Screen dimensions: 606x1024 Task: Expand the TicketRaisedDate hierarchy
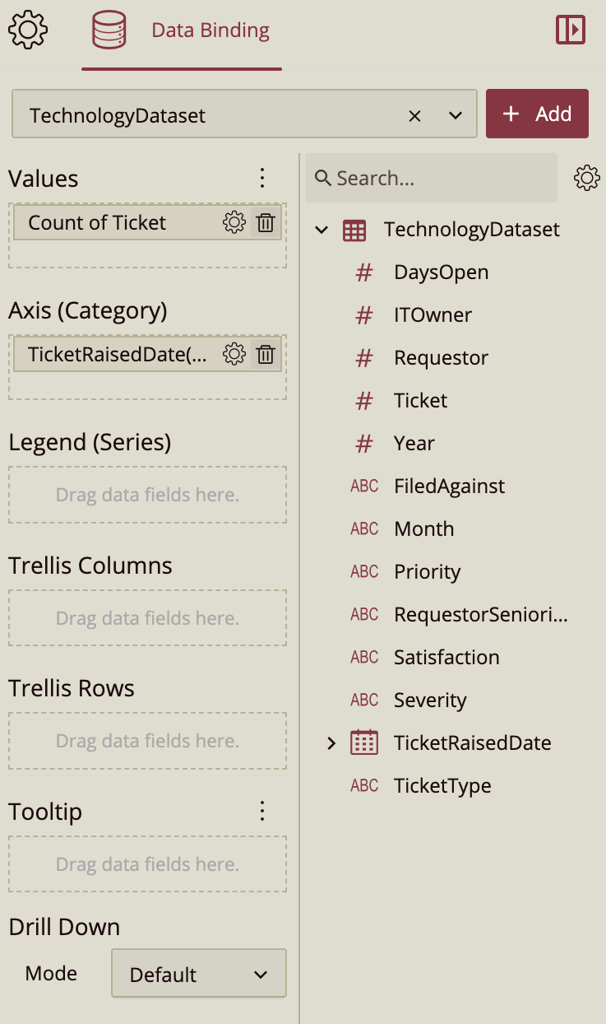(331, 742)
